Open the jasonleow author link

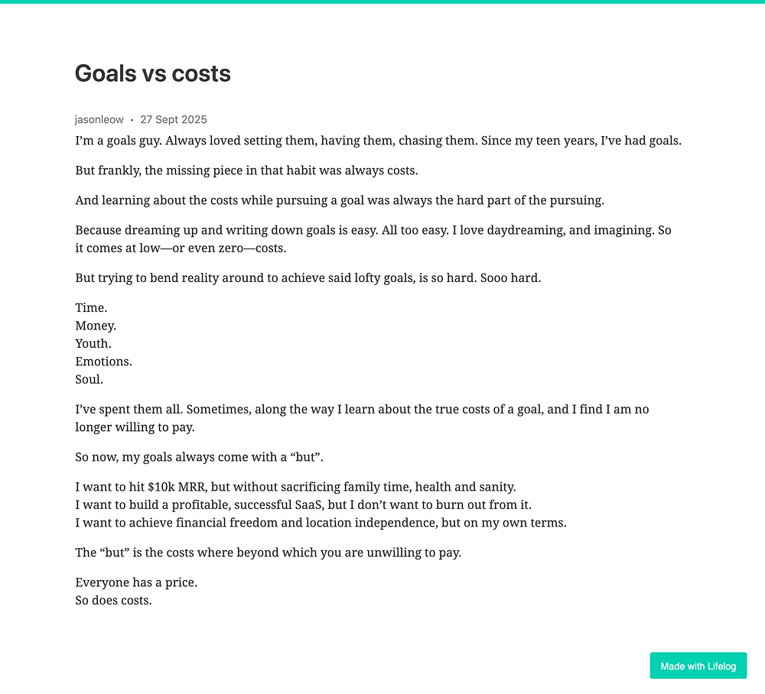[99, 119]
